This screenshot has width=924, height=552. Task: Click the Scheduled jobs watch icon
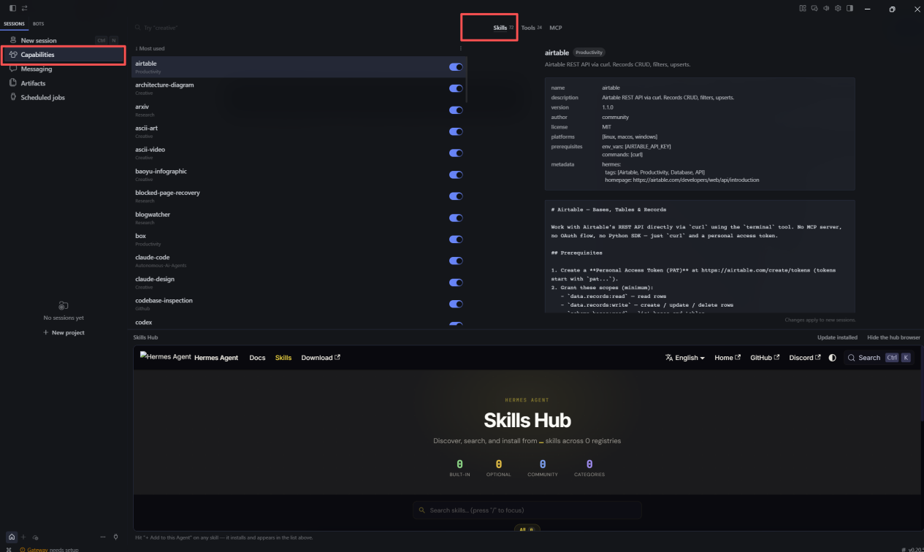click(x=13, y=97)
